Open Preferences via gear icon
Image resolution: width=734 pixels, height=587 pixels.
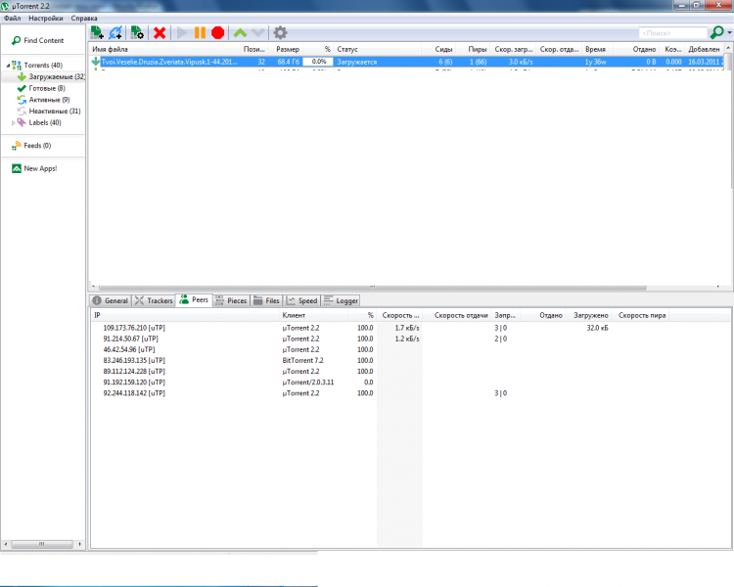click(280, 32)
